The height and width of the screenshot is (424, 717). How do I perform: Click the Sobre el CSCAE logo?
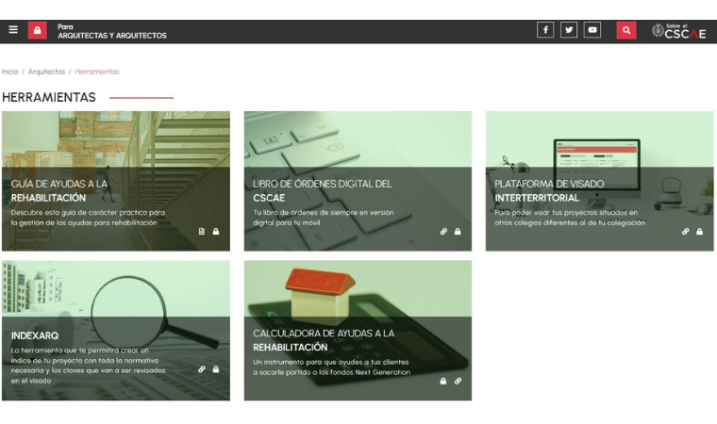point(678,30)
